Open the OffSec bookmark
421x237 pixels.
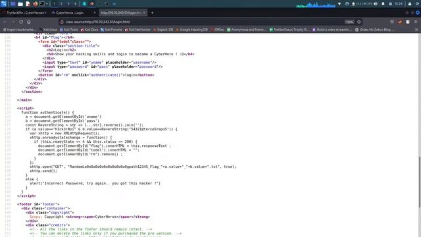click(x=217, y=30)
